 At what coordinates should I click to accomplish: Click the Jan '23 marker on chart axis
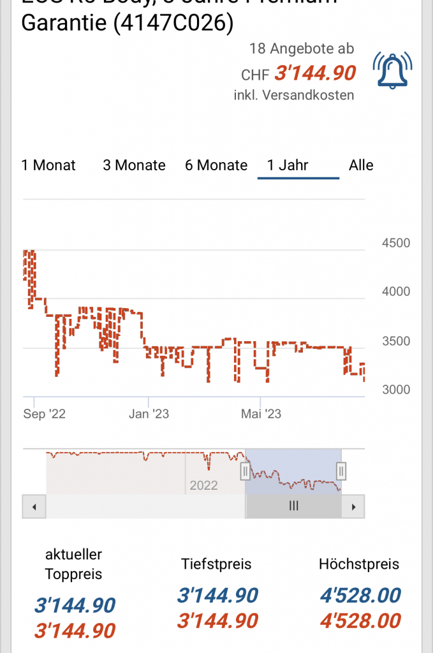point(149,414)
